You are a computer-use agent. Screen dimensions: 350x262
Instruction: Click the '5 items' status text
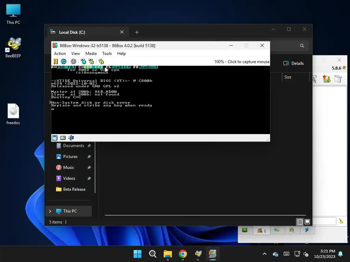[x=56, y=222]
